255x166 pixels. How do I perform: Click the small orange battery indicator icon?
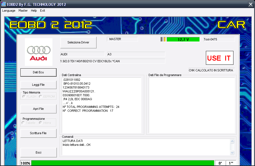(x=164, y=39)
